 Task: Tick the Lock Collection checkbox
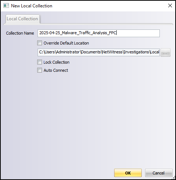(x=39, y=62)
